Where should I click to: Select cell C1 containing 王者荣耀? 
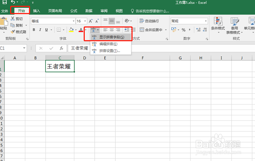tap(60, 66)
